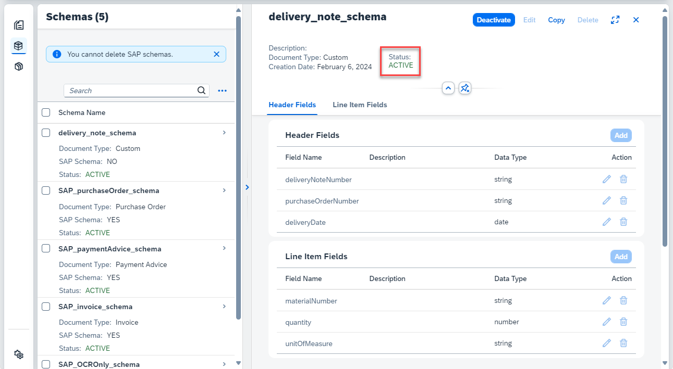Viewport: 673px width, 369px height.
Task: Open the Schema configuration sidebar icon
Action: [19, 46]
